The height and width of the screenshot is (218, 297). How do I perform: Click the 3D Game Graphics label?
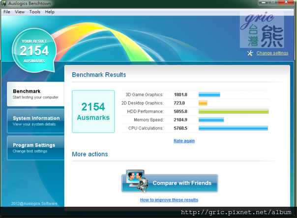point(145,95)
